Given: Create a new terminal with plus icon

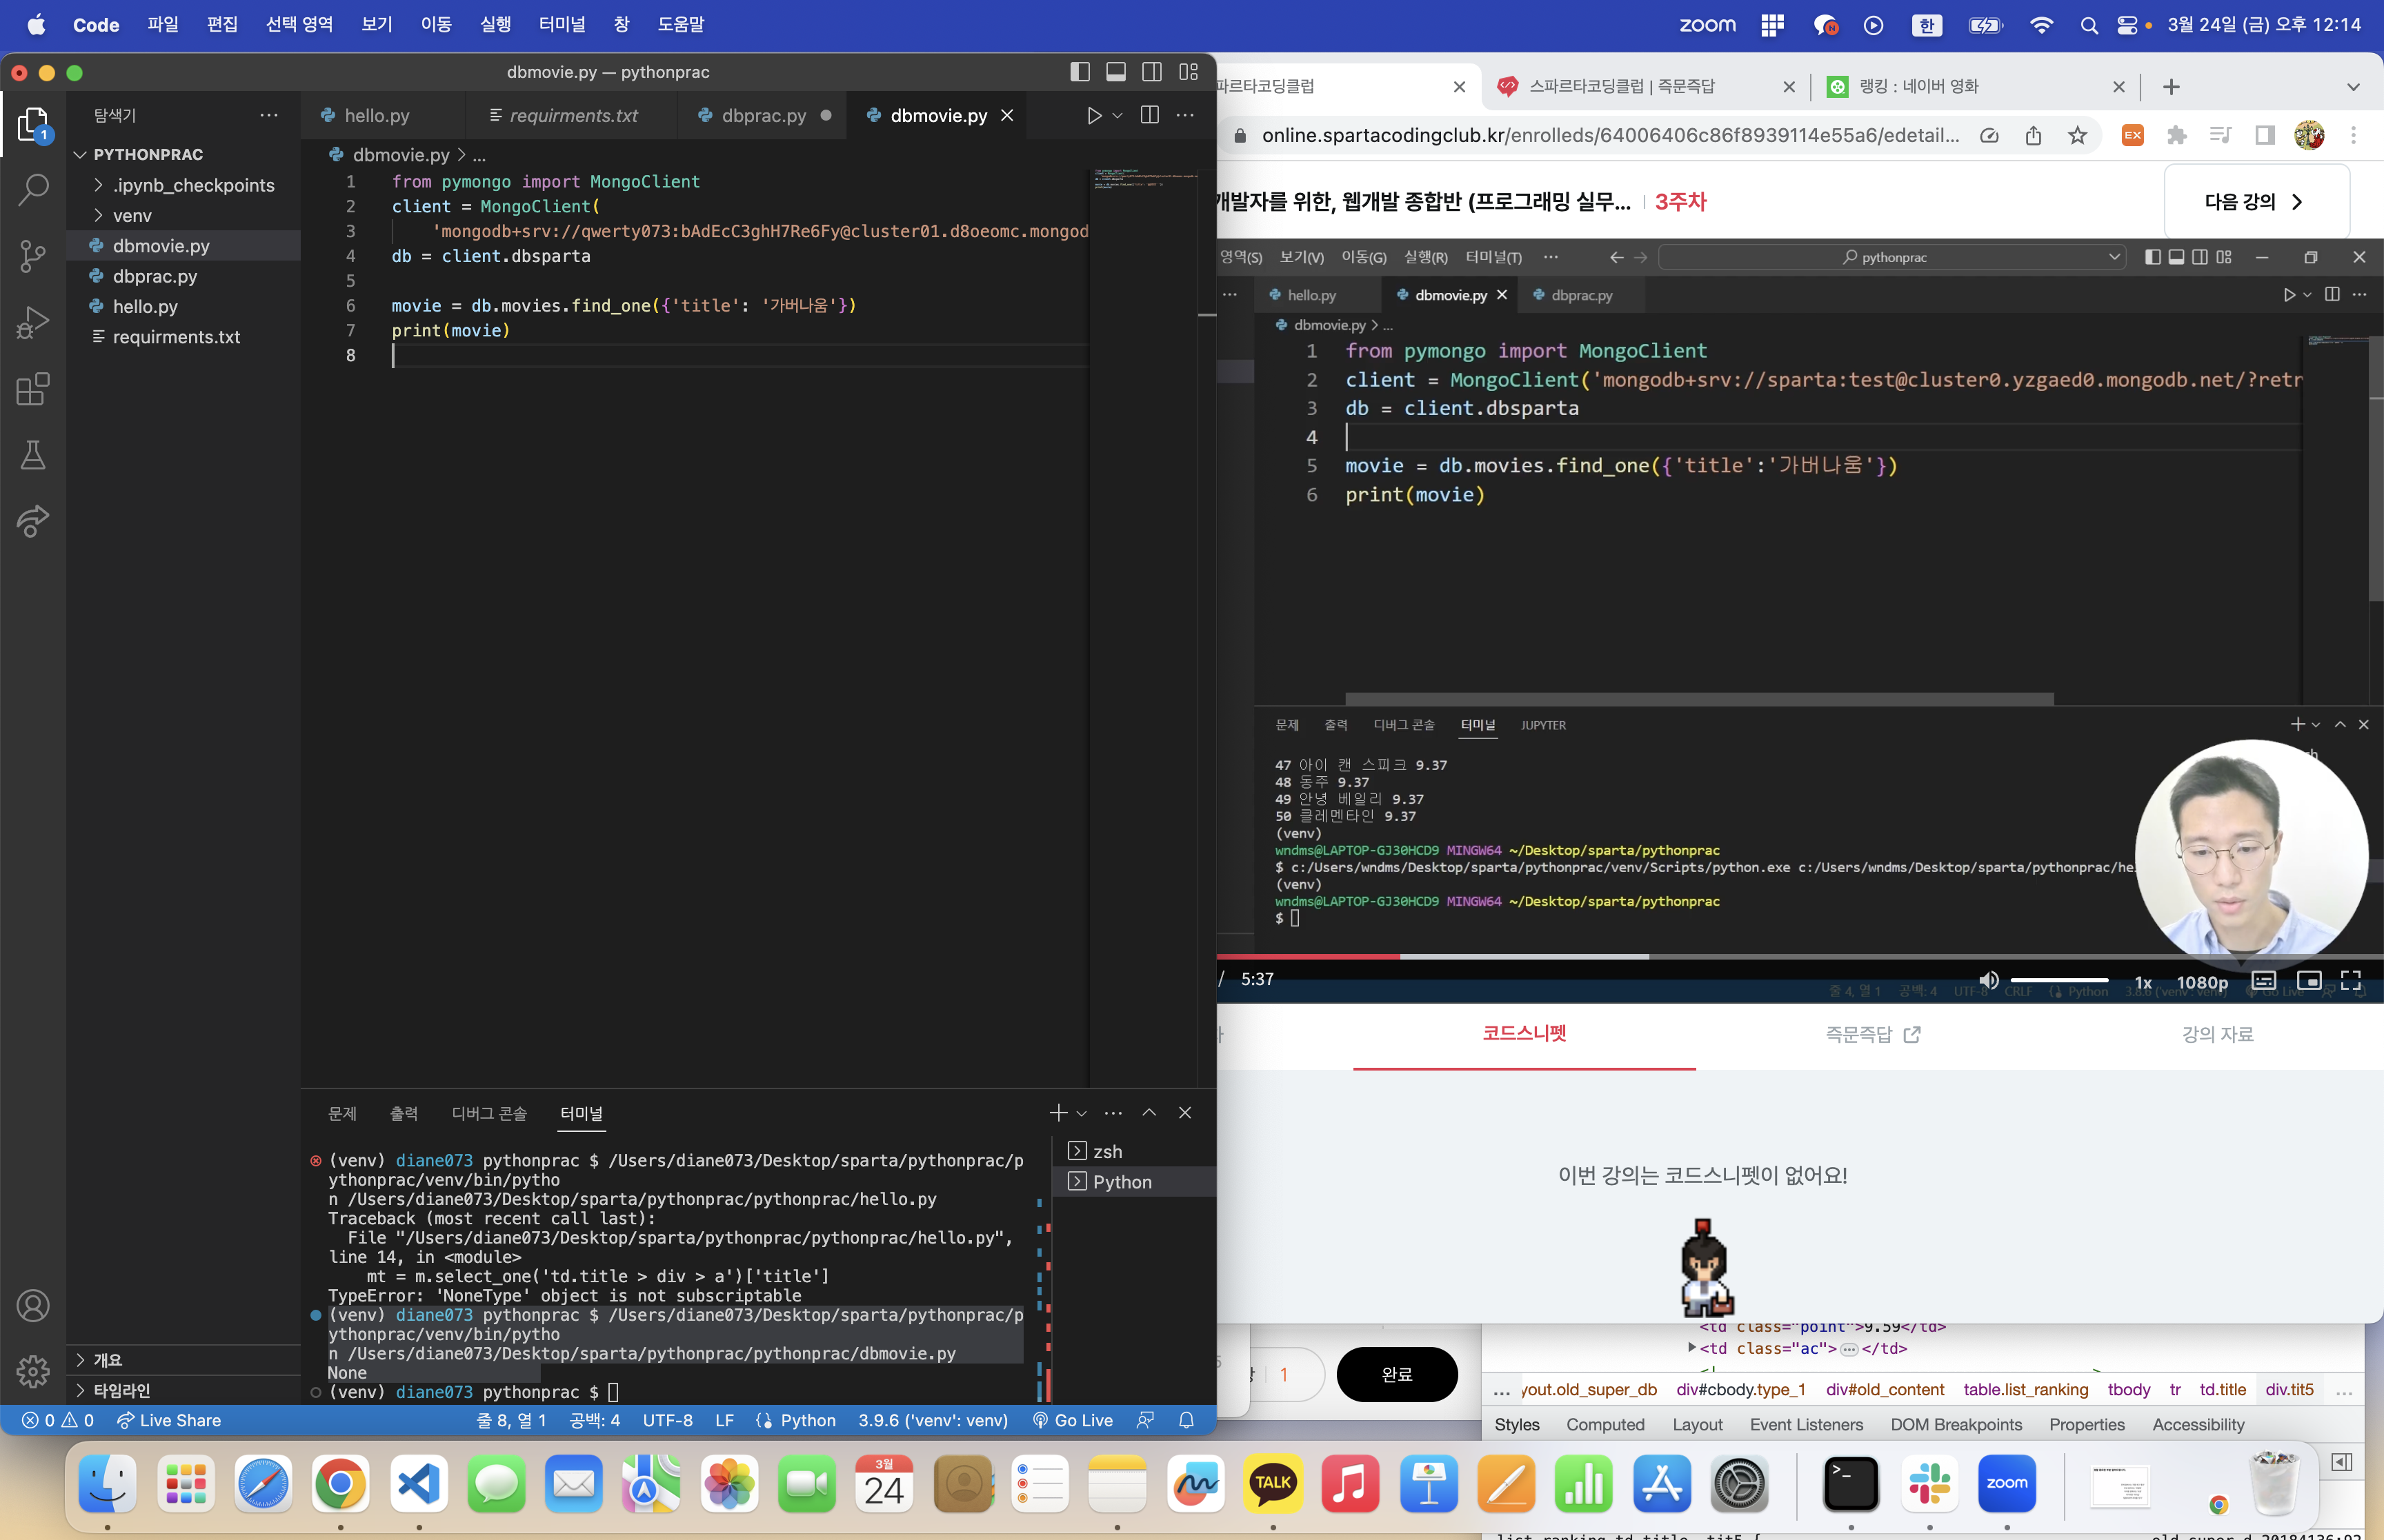Looking at the screenshot, I should [x=1058, y=1113].
